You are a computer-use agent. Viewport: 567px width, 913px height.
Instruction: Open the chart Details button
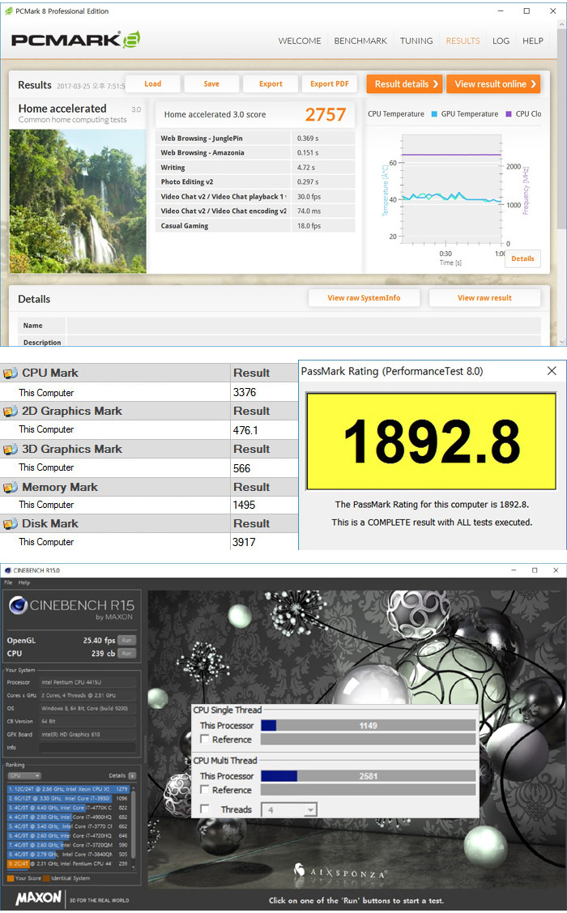pyautogui.click(x=522, y=258)
